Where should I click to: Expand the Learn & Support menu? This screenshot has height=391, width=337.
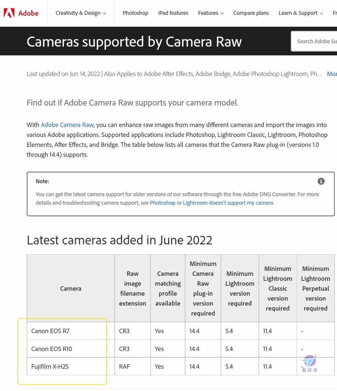pos(301,13)
